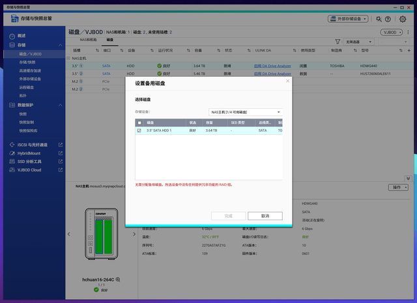Screen dimensions: 417x303
Task: Click the SSD 分析工具 launch icon
Action: point(61,161)
